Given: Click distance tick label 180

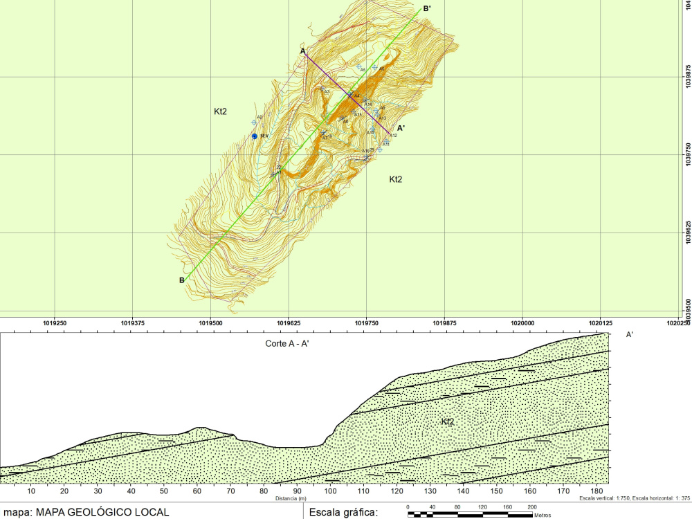Looking at the screenshot, I should (x=597, y=491).
